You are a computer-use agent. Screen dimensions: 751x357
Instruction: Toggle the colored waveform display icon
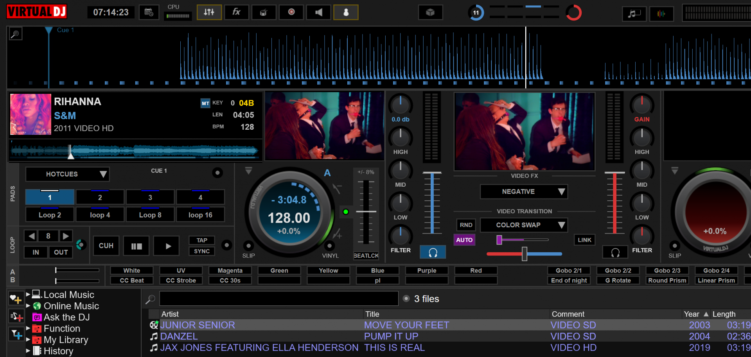tap(661, 14)
